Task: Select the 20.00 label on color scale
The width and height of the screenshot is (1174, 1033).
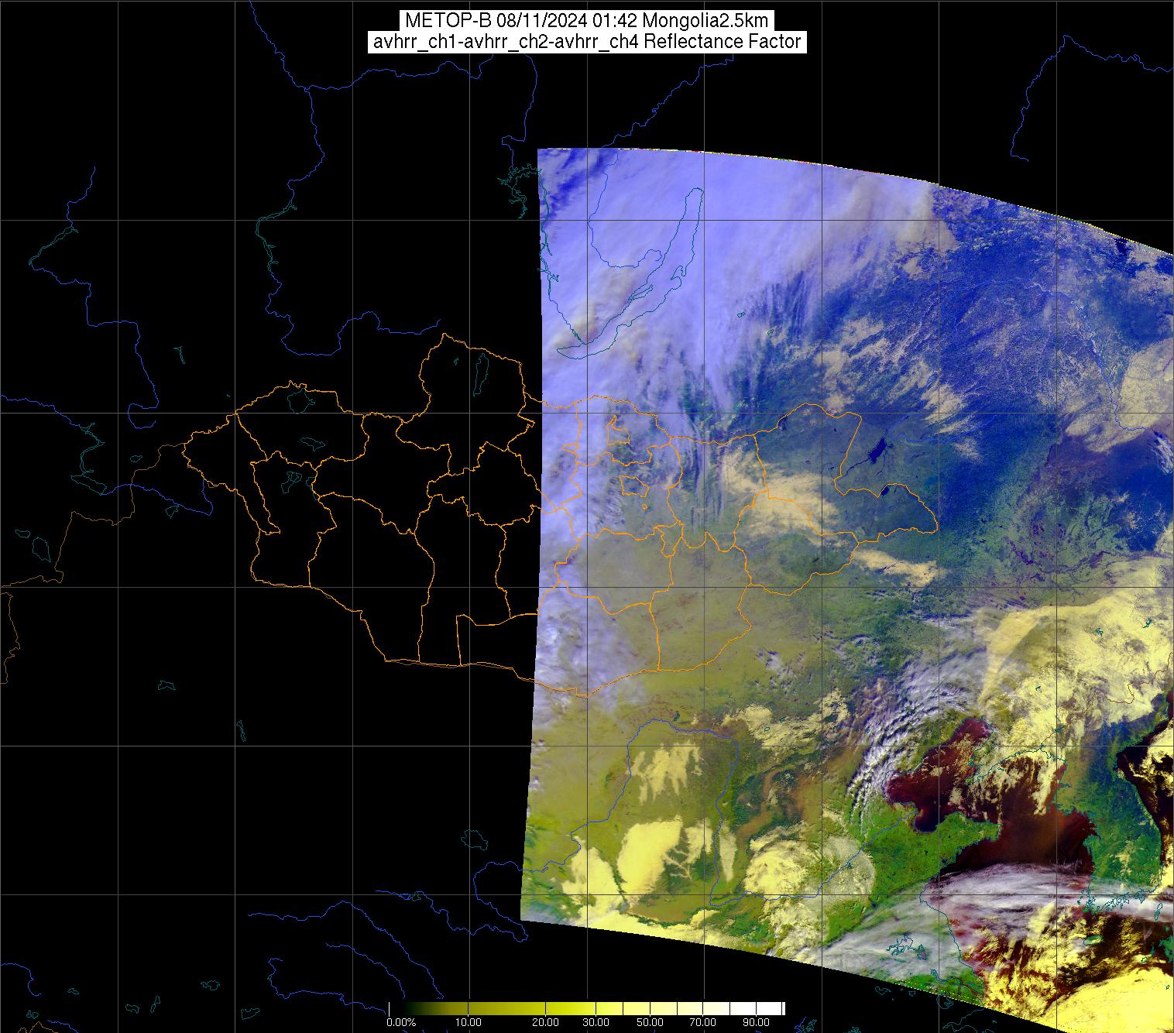Action: pos(546,1024)
